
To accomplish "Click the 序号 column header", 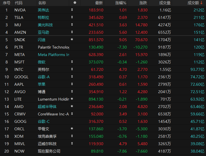I will (6, 3).
